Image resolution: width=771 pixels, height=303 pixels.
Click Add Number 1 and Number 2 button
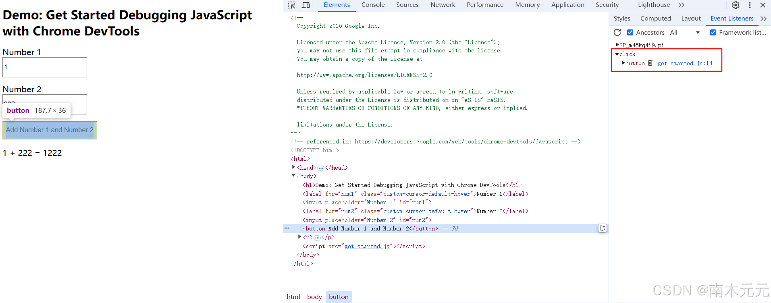[50, 130]
